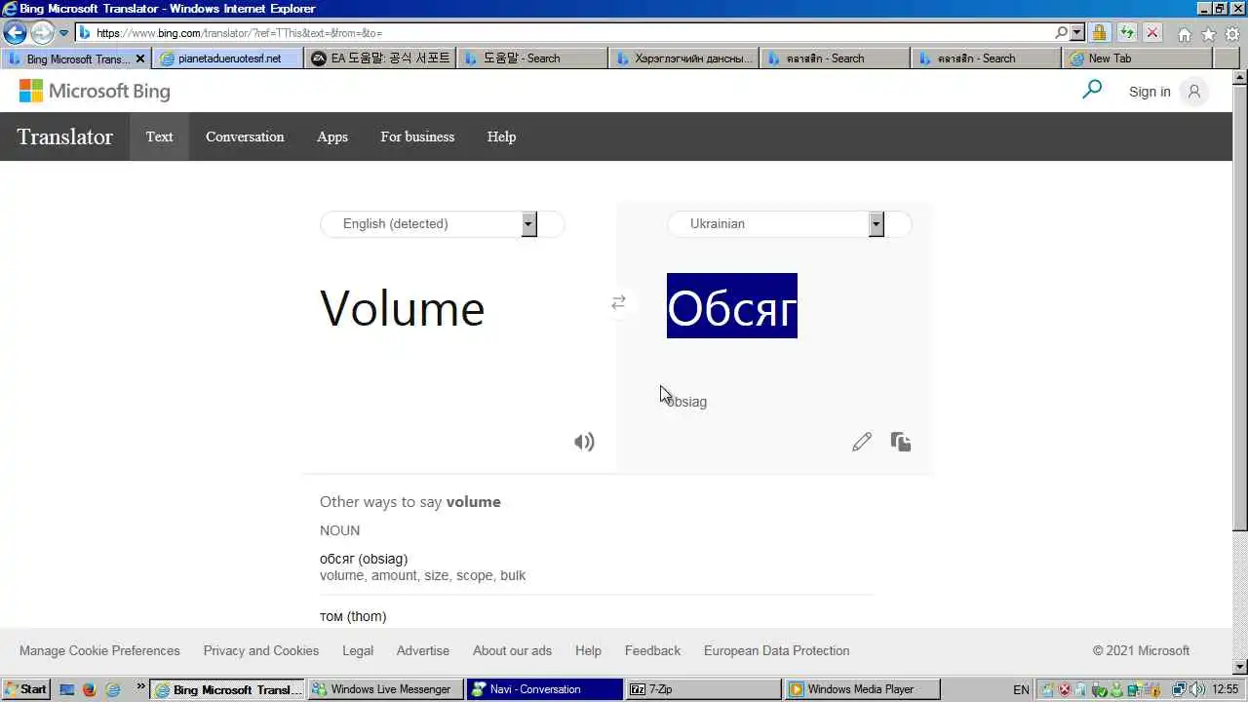Click Show Desktop quick launch icon
Screen dimensions: 1248x702
click(66, 689)
